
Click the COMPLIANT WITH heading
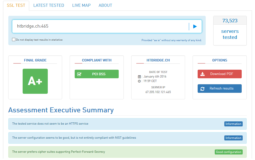(97, 60)
